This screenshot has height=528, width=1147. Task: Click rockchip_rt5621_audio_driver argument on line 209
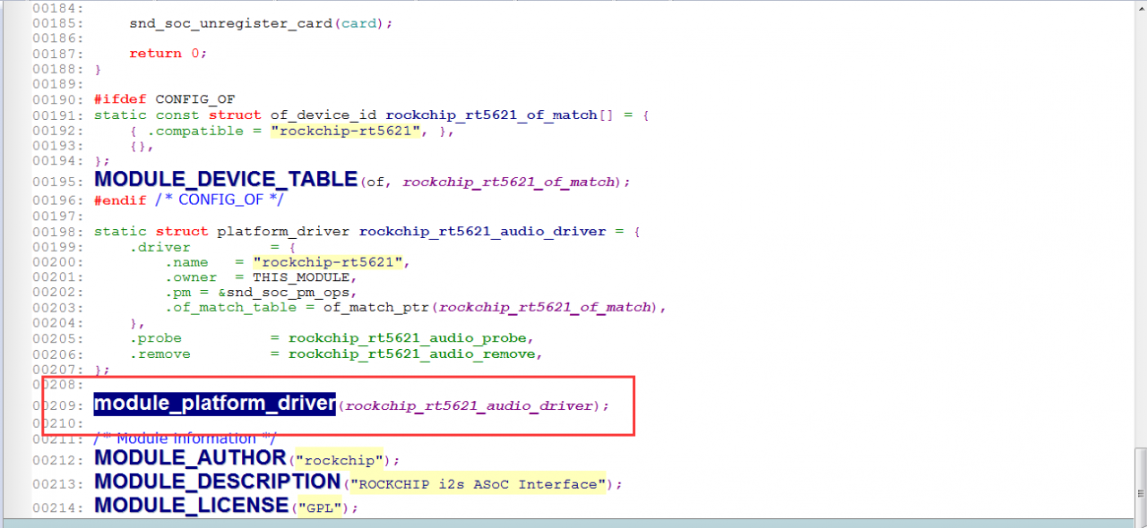click(x=470, y=405)
